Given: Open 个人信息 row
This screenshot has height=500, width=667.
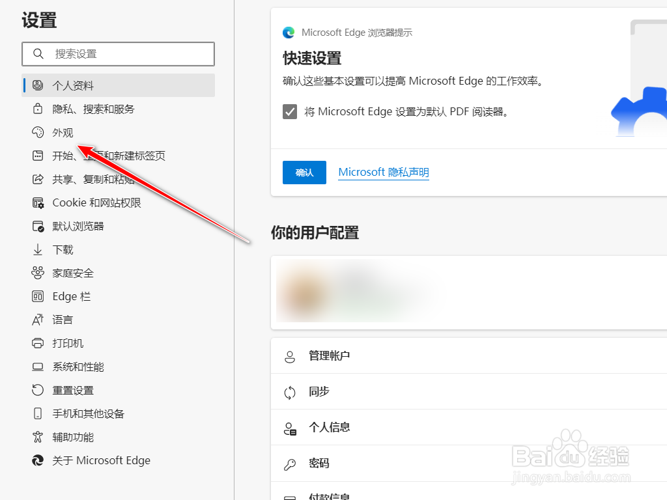Looking at the screenshot, I should [x=469, y=427].
